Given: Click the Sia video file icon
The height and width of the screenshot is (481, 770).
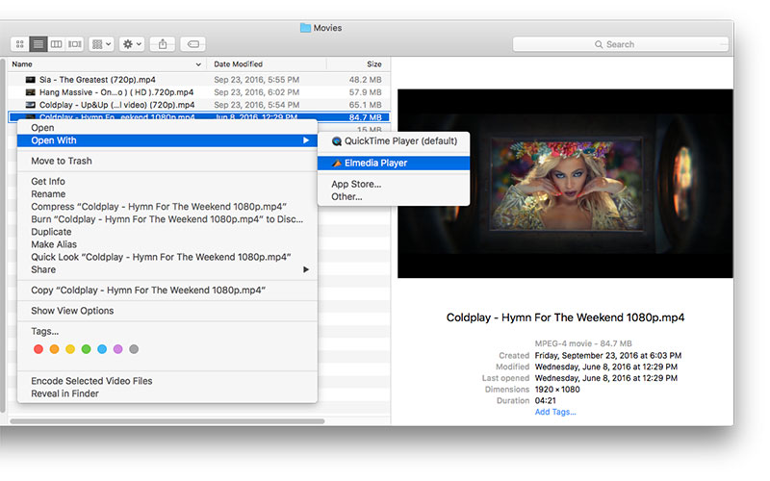Looking at the screenshot, I should click(31, 80).
